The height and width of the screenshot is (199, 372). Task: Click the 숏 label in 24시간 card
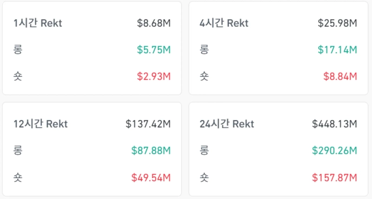click(x=204, y=177)
